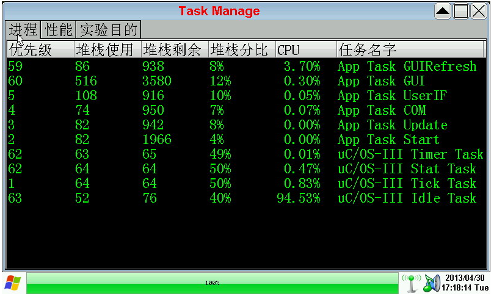
Task: Click the date and time 2013/04/30 display
Action: [465, 283]
